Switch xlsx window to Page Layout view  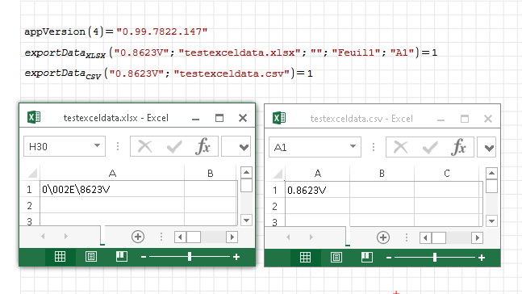pos(91,257)
